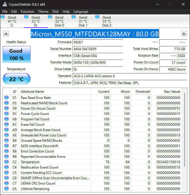This screenshot has width=190, height=195.
Task: Click the Interface field USB (Serial ATA)
Action: click(98, 56)
